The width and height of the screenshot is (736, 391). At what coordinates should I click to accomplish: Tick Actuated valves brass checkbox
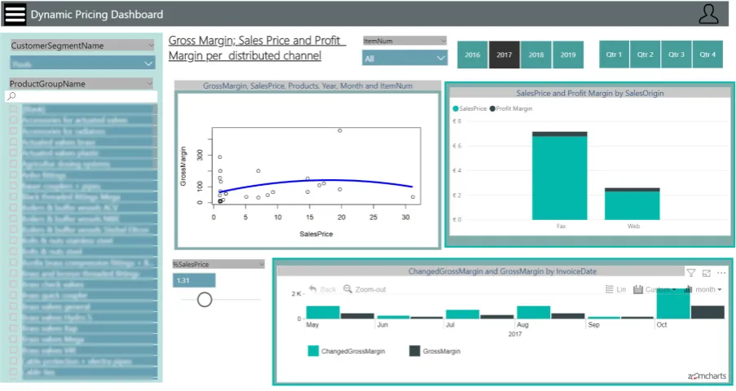[13, 142]
